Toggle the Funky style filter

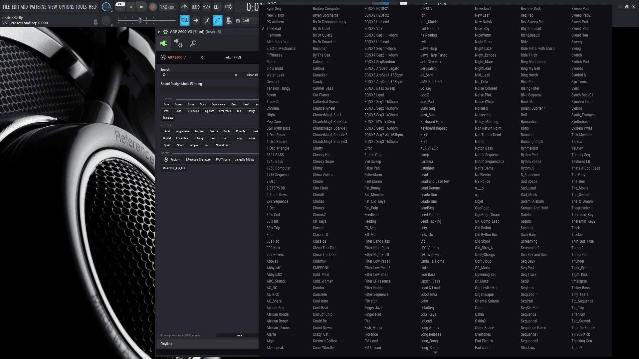[x=212, y=138]
